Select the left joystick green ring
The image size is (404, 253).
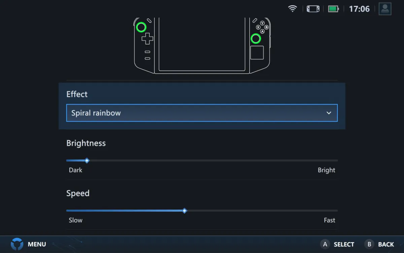coord(141,27)
